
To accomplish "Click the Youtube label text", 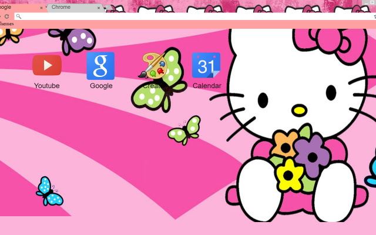I will 47,86.
